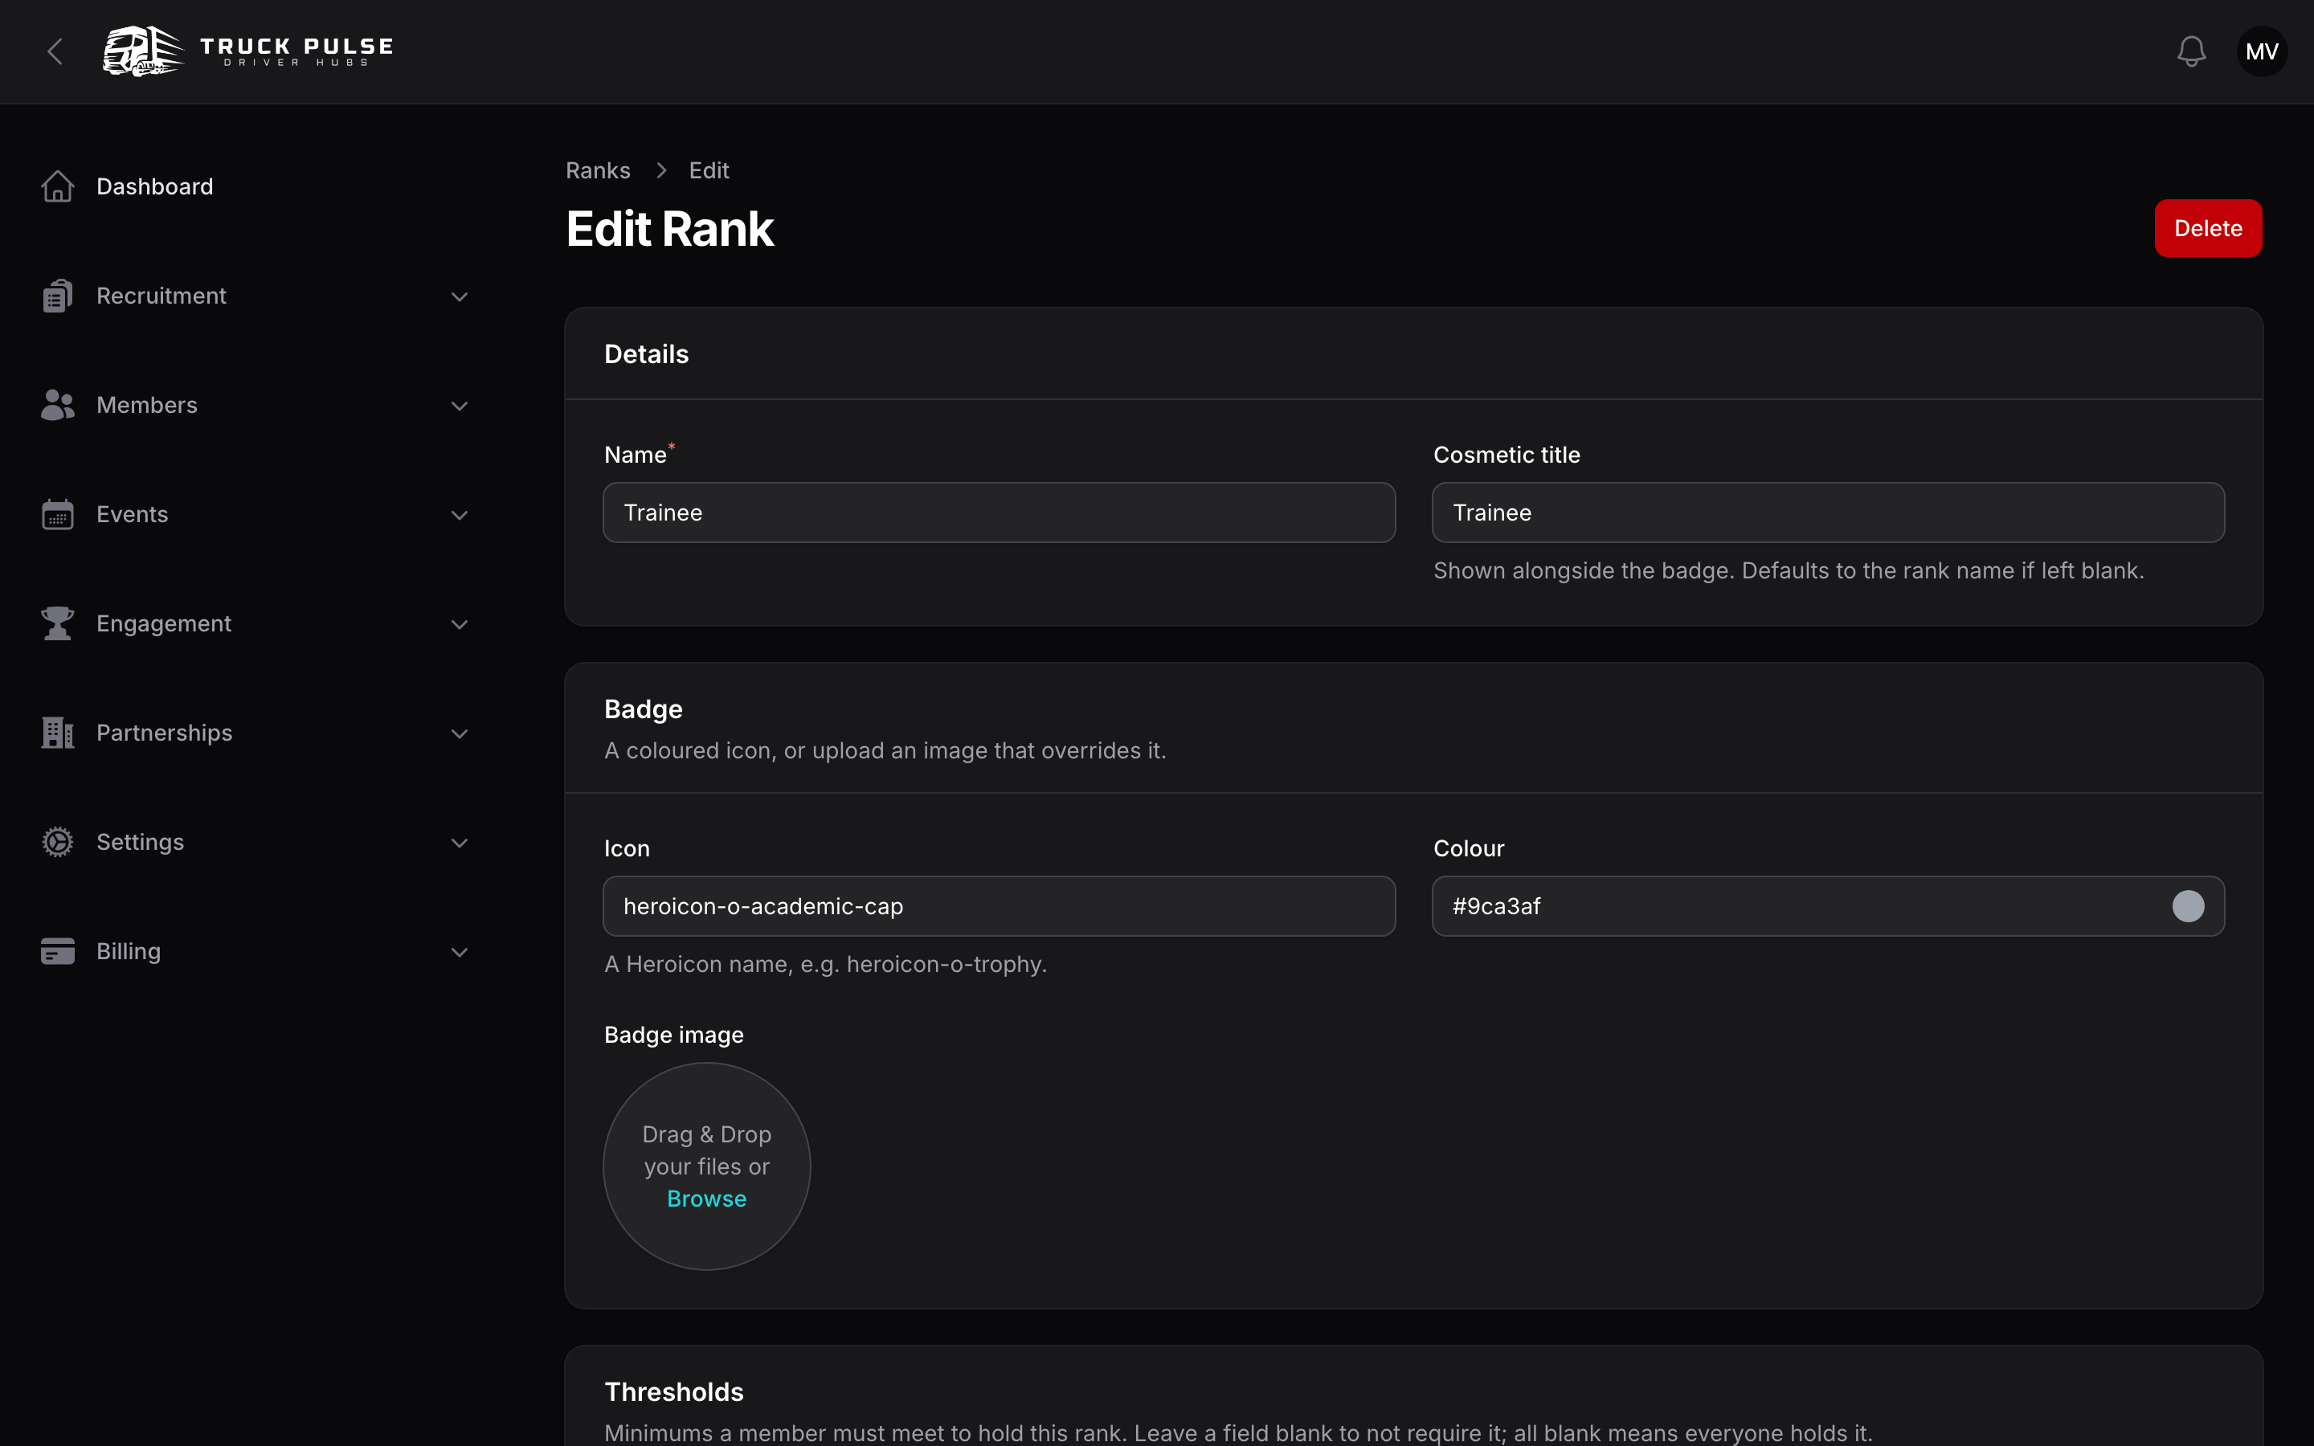Click the Recruitment clipboard icon
This screenshot has height=1446, width=2314.
coord(57,296)
